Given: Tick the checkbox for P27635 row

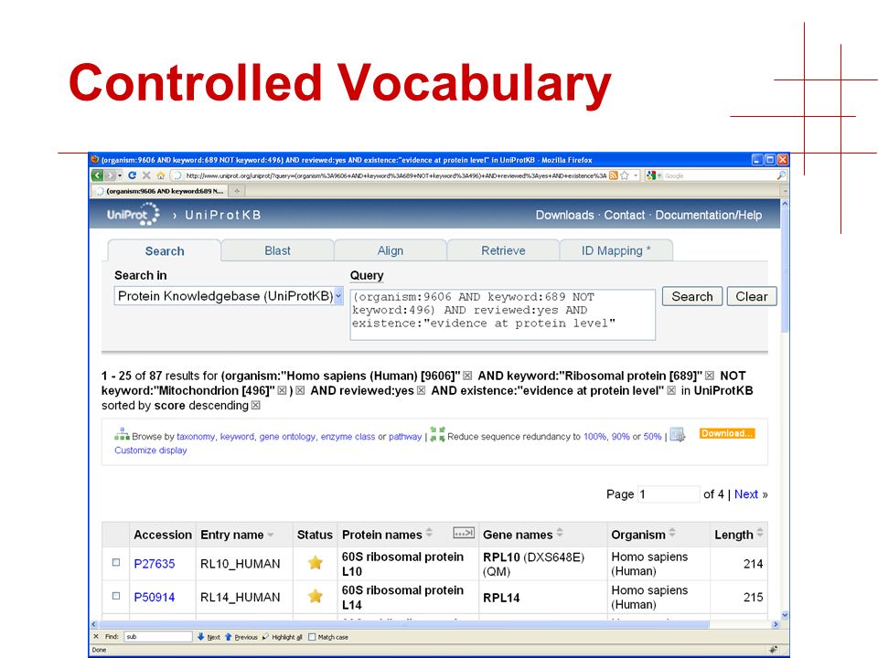Looking at the screenshot, I should (116, 562).
